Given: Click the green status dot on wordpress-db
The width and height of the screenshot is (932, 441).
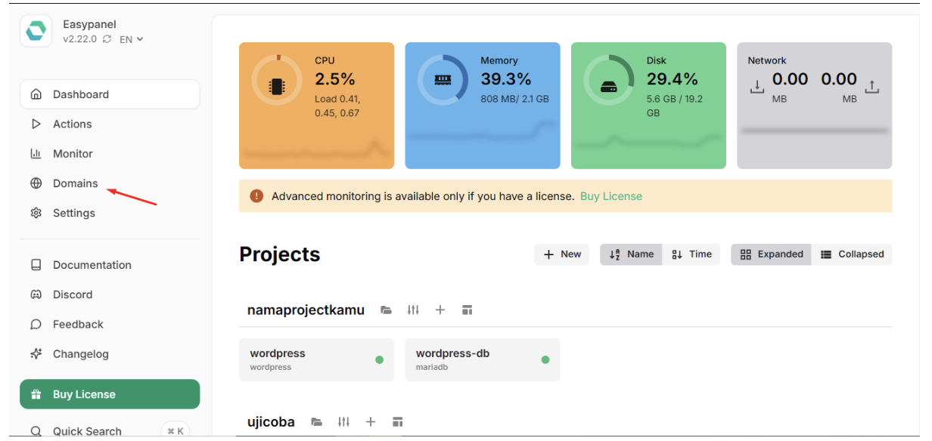Looking at the screenshot, I should [545, 359].
